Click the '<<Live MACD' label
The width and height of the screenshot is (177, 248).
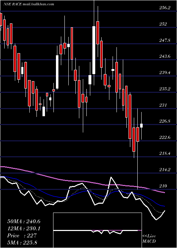point(149,239)
